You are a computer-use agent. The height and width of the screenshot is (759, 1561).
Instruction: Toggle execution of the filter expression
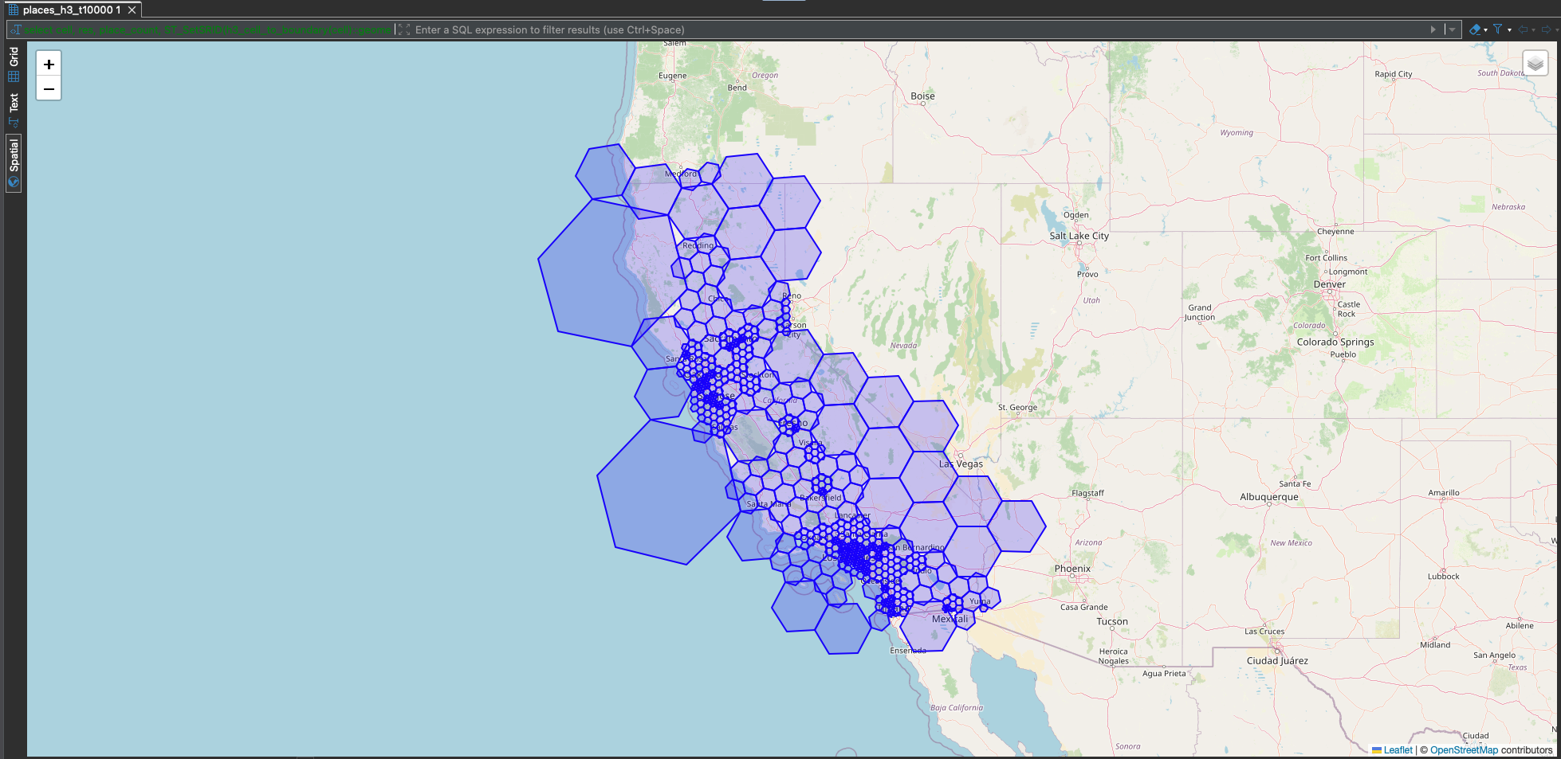1433,29
